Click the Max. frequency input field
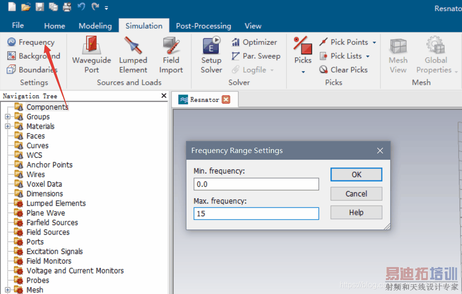The width and height of the screenshot is (462, 294). [256, 214]
